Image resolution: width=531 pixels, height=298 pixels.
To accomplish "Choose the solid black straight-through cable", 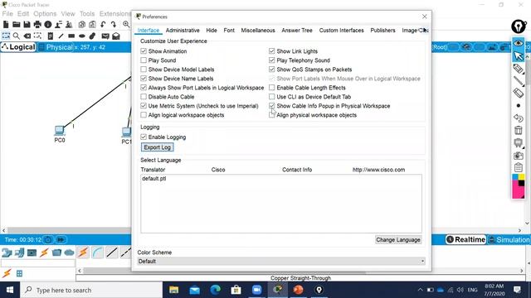I will 112,252.
